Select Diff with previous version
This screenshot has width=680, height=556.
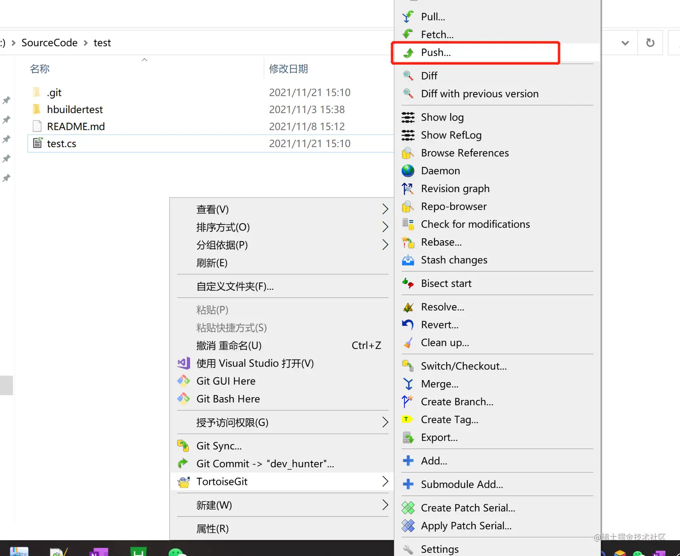coord(497,94)
